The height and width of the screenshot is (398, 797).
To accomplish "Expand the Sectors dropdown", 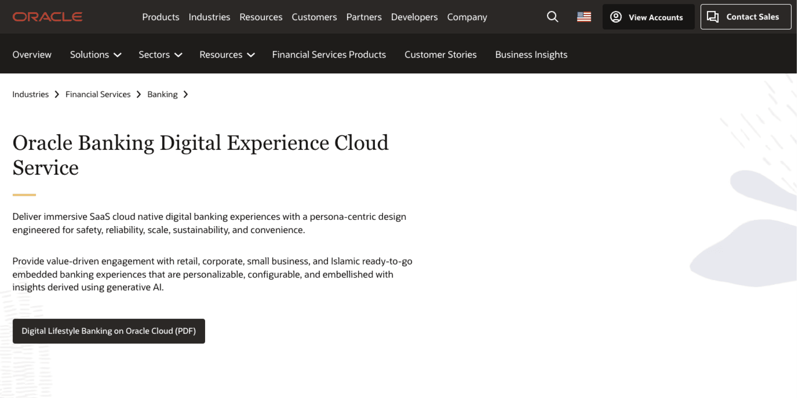I will tap(160, 55).
